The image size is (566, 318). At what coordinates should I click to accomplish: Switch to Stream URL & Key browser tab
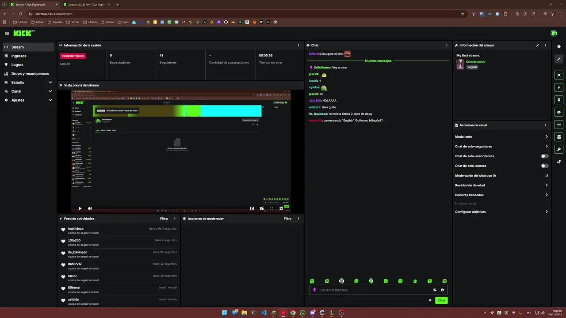[87, 4]
